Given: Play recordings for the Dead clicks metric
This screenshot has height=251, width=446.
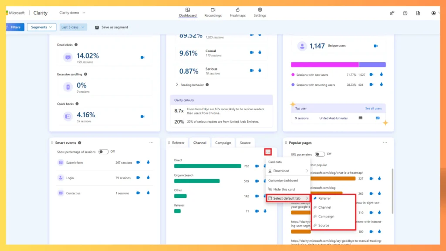Looking at the screenshot, I should [x=142, y=57].
